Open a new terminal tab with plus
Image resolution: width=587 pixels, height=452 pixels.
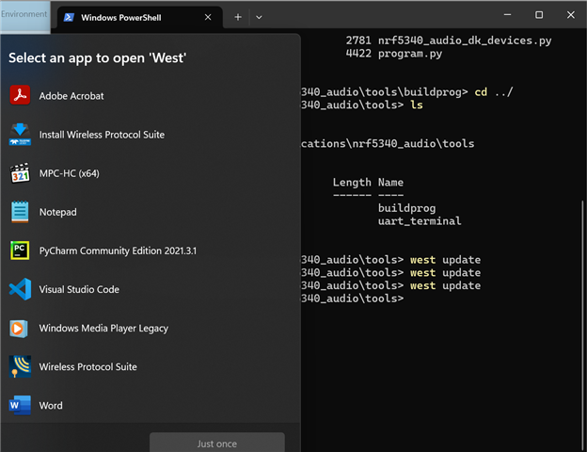[x=238, y=17]
